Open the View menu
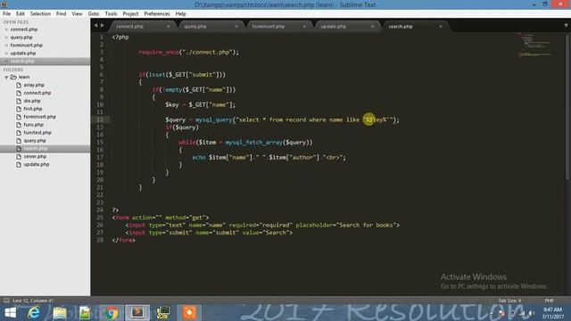 (77, 14)
